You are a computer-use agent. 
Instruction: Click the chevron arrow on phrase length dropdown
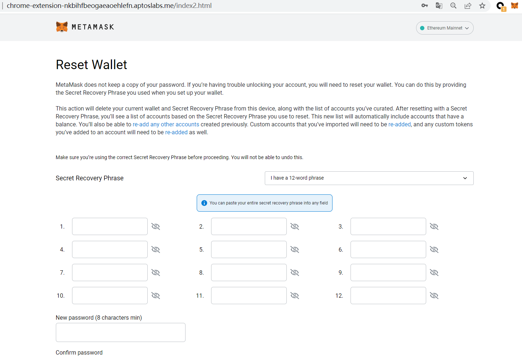pyautogui.click(x=465, y=178)
